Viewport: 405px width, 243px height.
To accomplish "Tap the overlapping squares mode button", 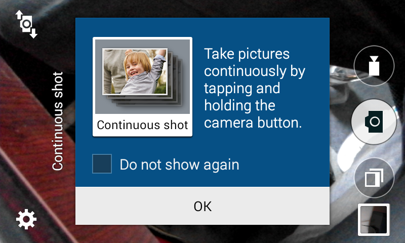I will [374, 178].
